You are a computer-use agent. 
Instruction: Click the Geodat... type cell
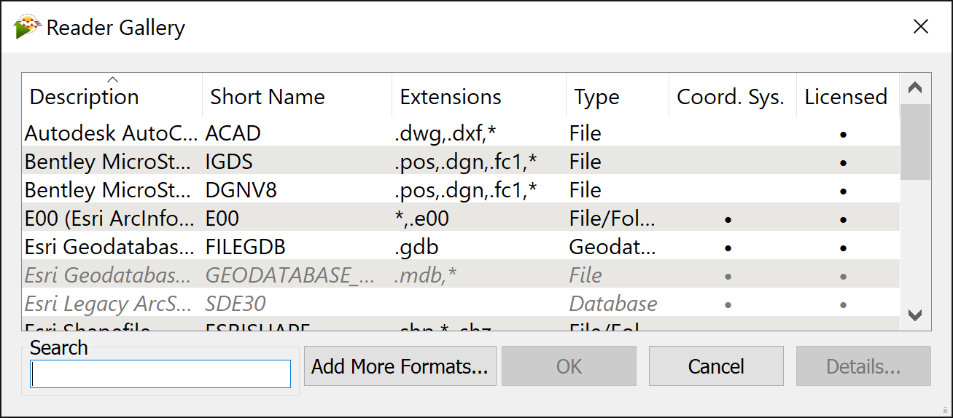click(x=612, y=247)
